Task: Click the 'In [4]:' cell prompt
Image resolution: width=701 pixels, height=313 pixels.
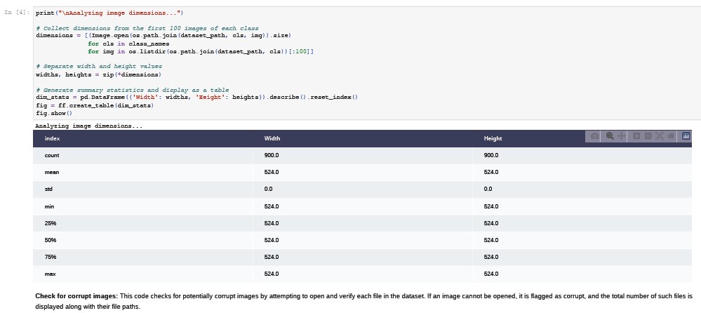Action: [17, 13]
